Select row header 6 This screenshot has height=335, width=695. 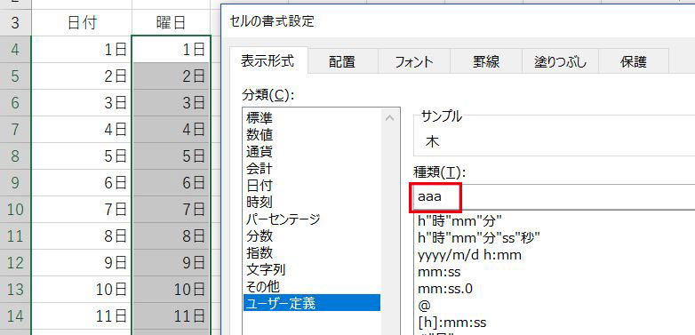15,102
